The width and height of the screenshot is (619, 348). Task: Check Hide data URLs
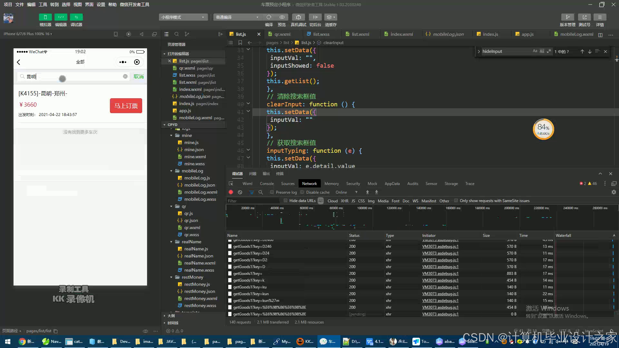(x=285, y=201)
